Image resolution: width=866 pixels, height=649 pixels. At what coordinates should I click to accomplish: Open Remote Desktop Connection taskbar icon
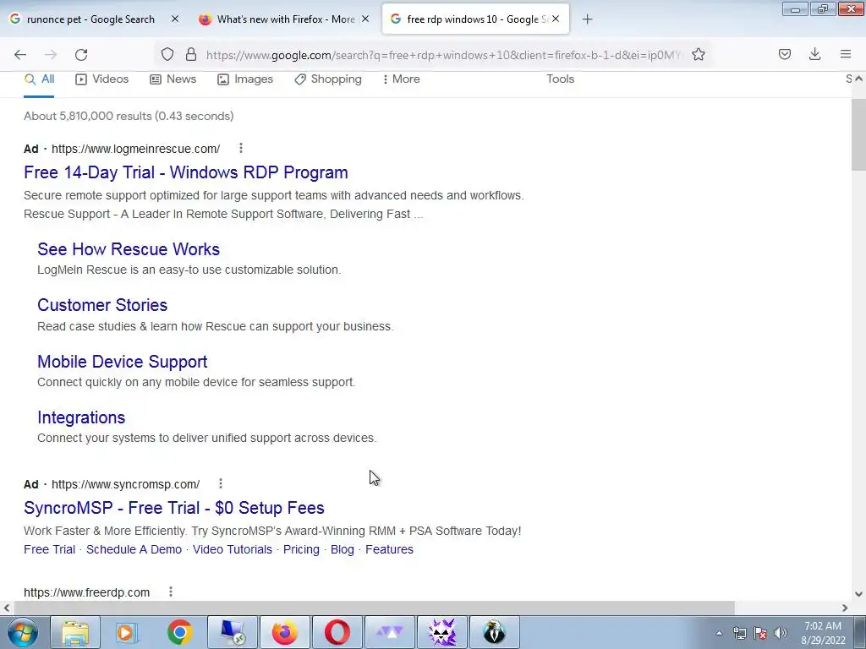click(x=233, y=632)
